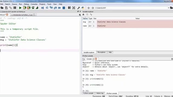The image size is (173, 97).
Task: Open the Tools menu
Action: point(49,4)
